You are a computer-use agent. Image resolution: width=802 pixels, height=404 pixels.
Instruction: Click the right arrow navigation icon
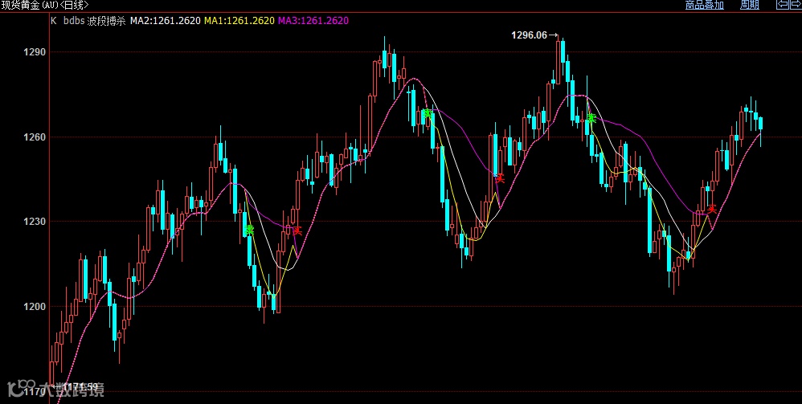[x=796, y=5]
